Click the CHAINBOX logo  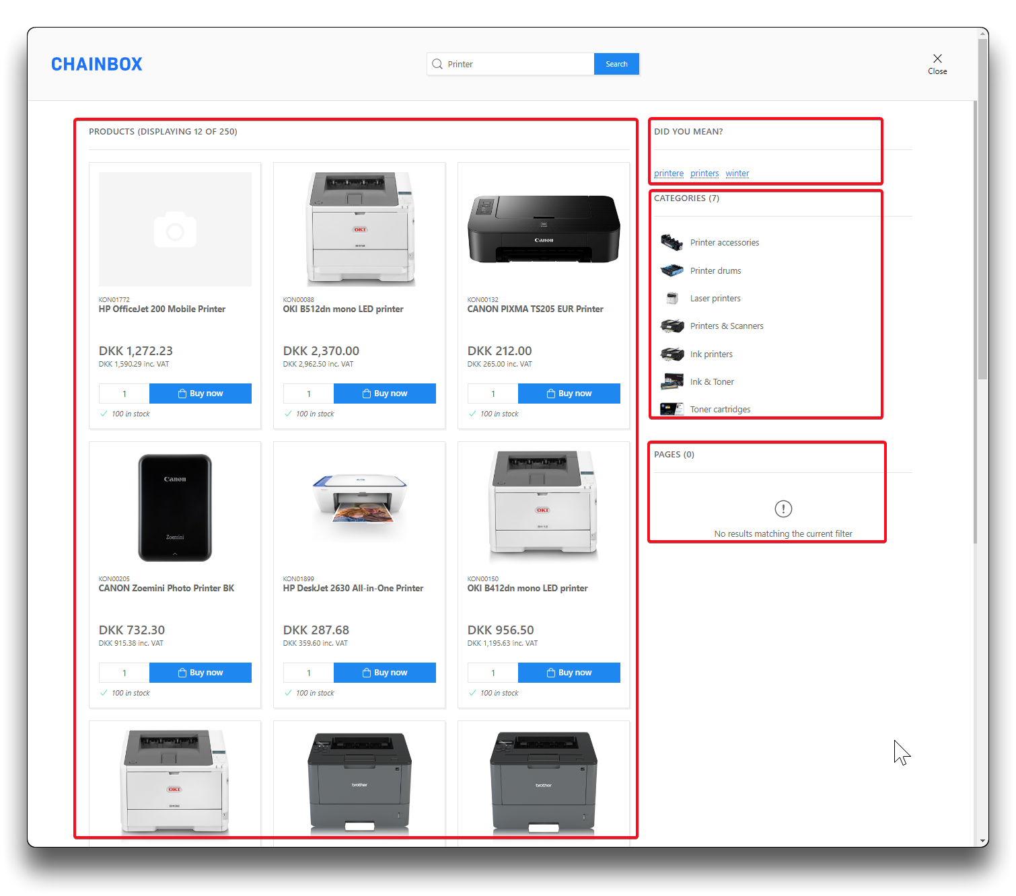point(97,65)
